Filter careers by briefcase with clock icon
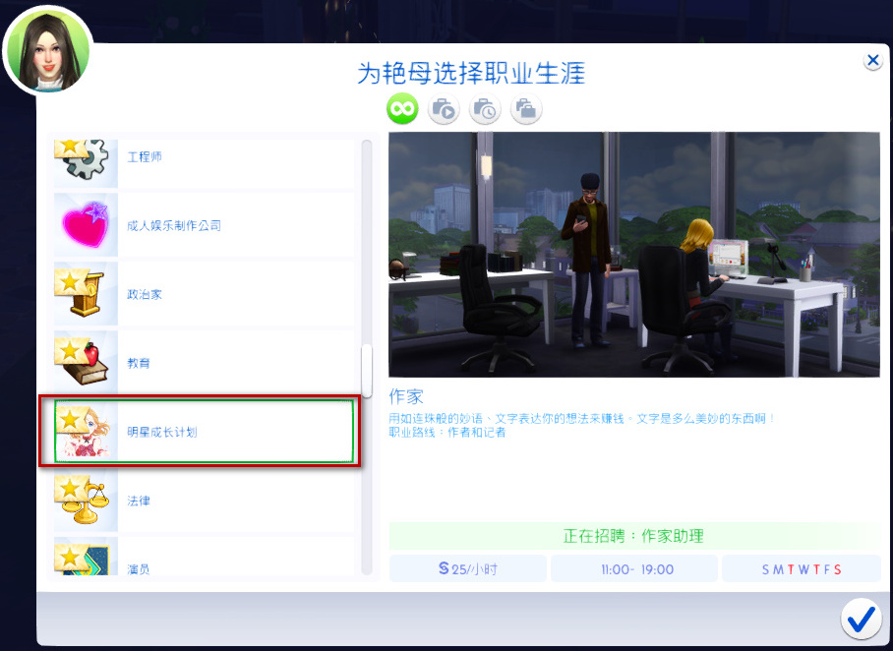893x651 pixels. pyautogui.click(x=485, y=108)
